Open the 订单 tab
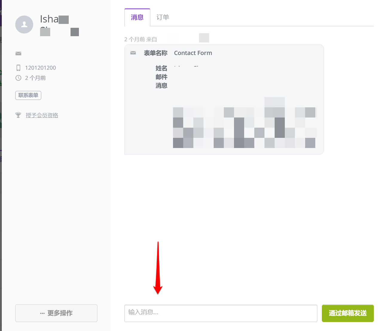The image size is (387, 331). click(x=163, y=17)
